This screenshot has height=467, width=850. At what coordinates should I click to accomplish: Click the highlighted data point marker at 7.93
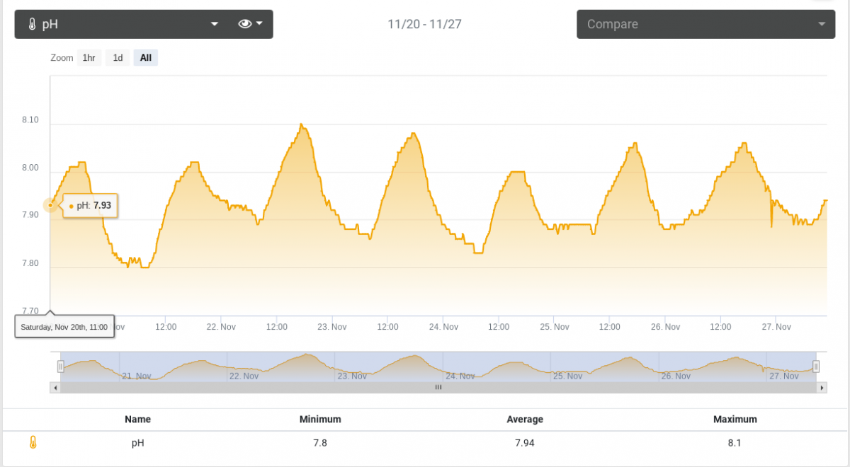tap(50, 205)
